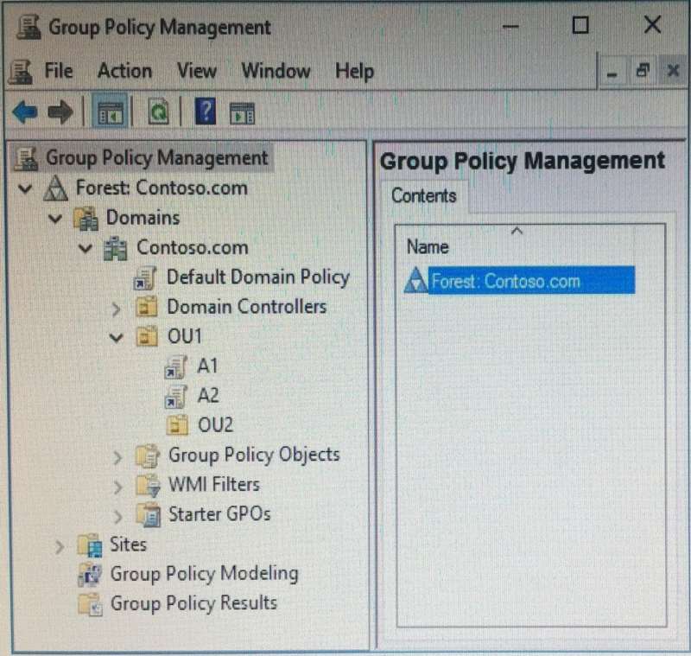The image size is (691, 656).
Task: Select Starter GPOs label
Action: 219,514
